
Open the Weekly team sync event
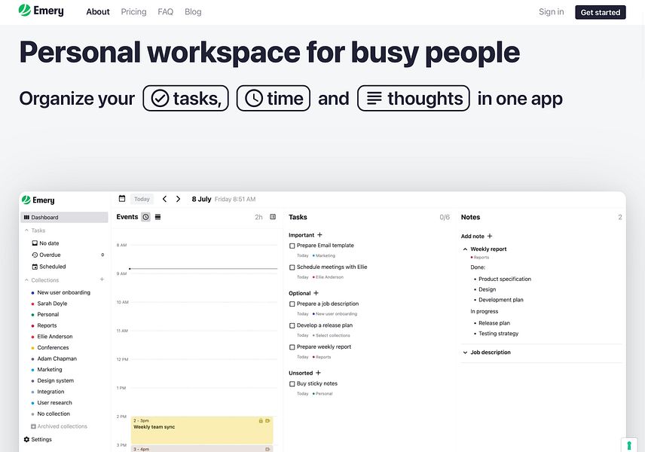pos(202,430)
